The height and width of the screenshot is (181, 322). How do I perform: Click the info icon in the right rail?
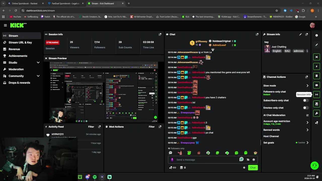pos(317,35)
